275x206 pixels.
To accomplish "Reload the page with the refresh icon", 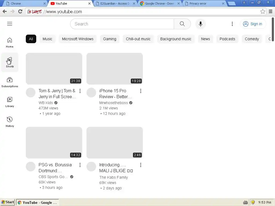I will [20, 12].
